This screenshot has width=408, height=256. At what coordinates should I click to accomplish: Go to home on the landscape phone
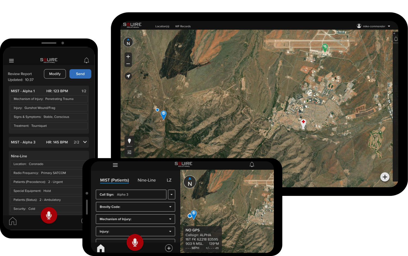[101, 248]
